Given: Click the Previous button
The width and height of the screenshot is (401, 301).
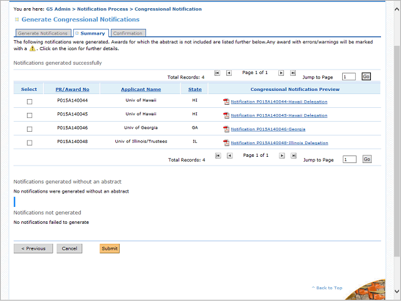Looking at the screenshot, I should tap(33, 248).
